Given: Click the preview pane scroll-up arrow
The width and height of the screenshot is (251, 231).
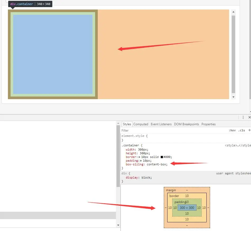Looking at the screenshot, I should [x=233, y=12].
